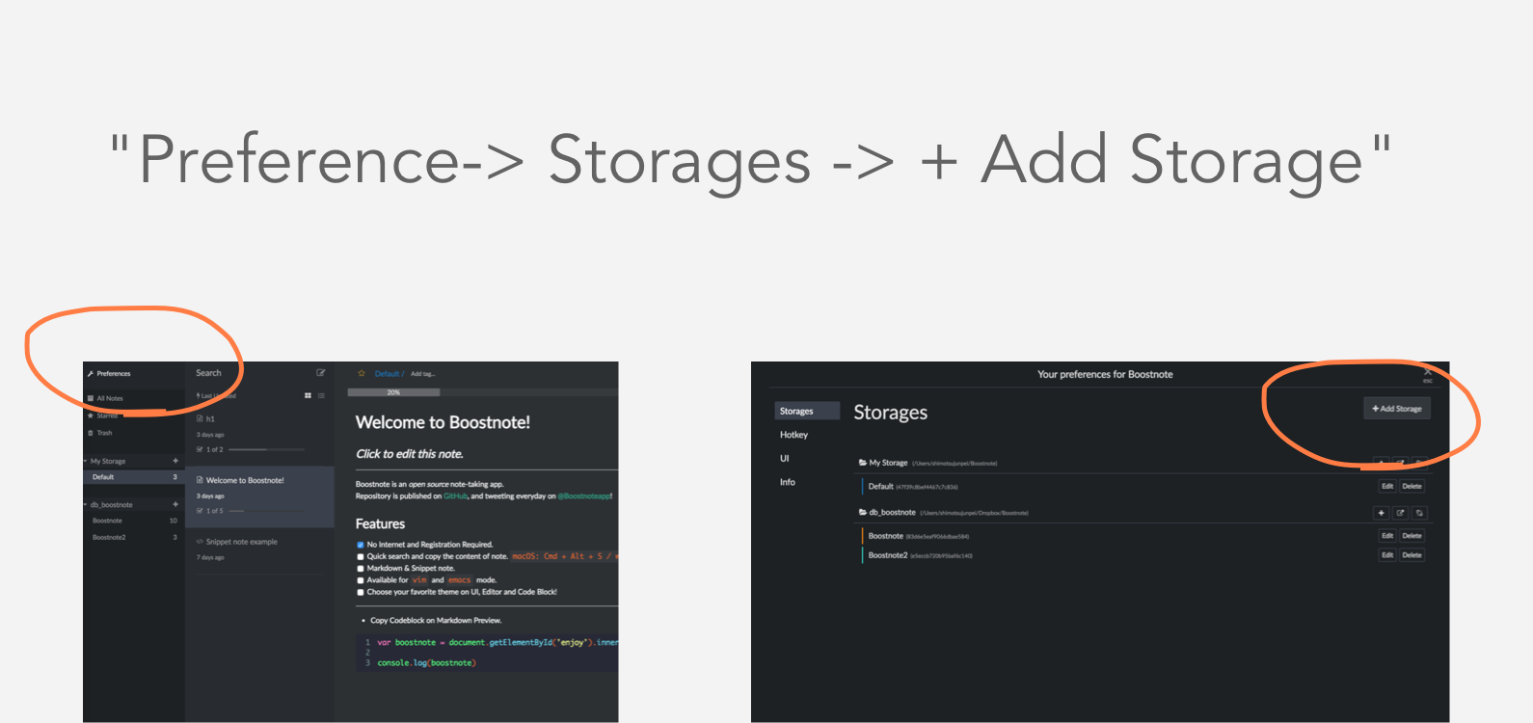Click the 'Default /' folder breadcrumb
Viewport: 1533px width, 723px height.
pos(390,374)
